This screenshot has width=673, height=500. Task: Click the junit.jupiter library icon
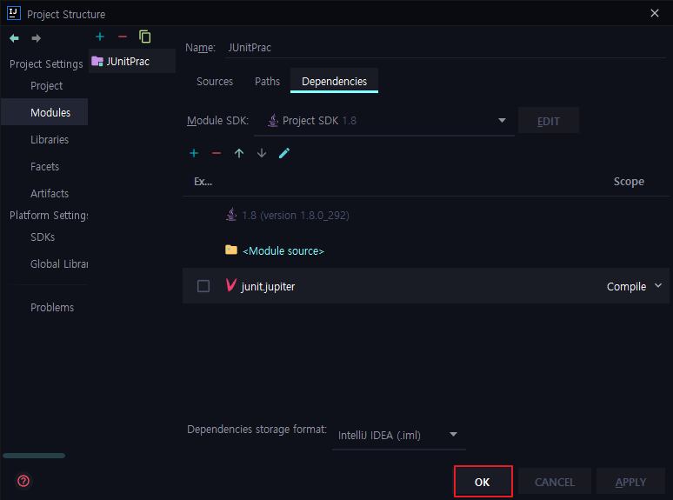click(x=231, y=285)
